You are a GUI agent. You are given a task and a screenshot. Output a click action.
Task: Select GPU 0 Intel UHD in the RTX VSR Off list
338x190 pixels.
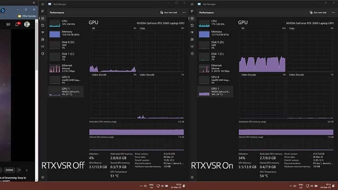66,80
